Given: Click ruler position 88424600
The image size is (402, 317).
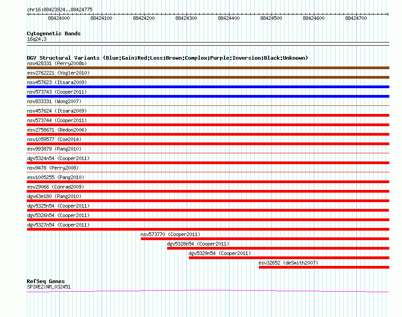Looking at the screenshot, I should (313, 18).
